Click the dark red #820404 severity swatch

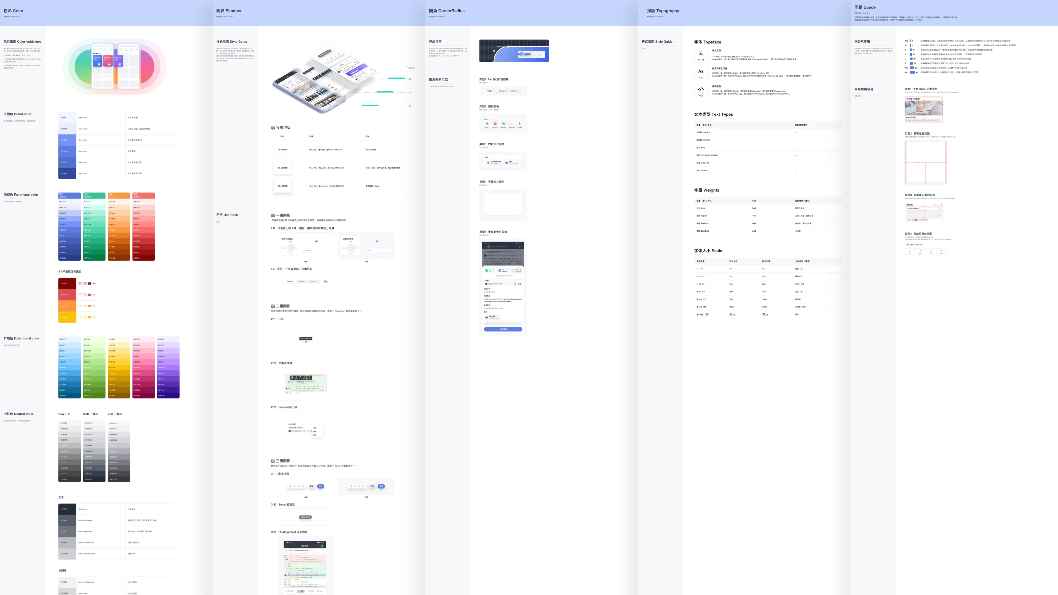[67, 283]
